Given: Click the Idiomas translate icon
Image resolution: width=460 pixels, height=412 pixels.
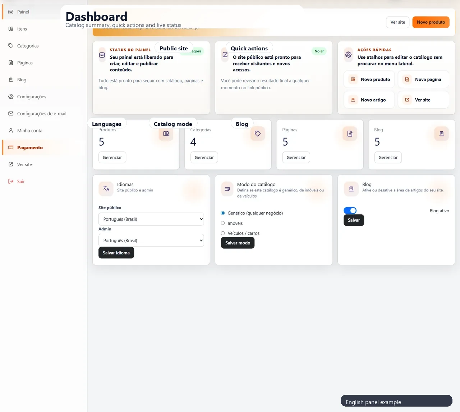Looking at the screenshot, I should (106, 189).
